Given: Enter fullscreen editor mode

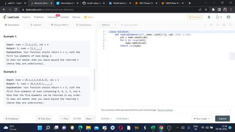Looking at the screenshot, I should pyautogui.click(x=230, y=25).
